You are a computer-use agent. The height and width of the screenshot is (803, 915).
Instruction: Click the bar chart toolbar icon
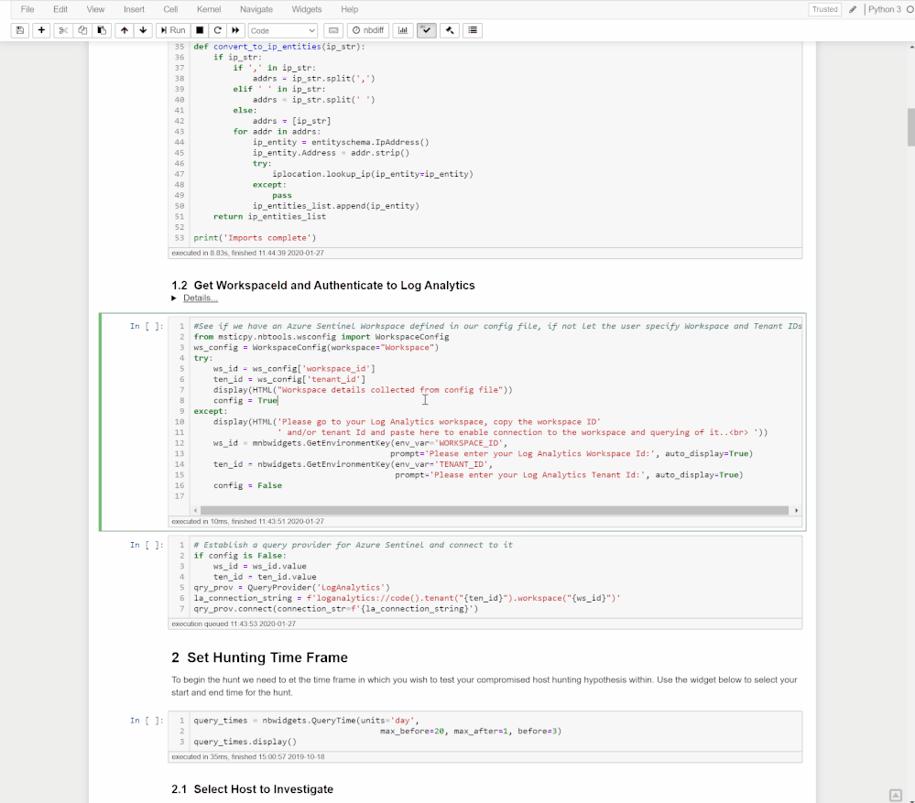tap(403, 30)
